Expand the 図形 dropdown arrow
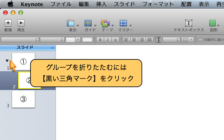Screen dimensions: 224x140 [x=218, y=26]
